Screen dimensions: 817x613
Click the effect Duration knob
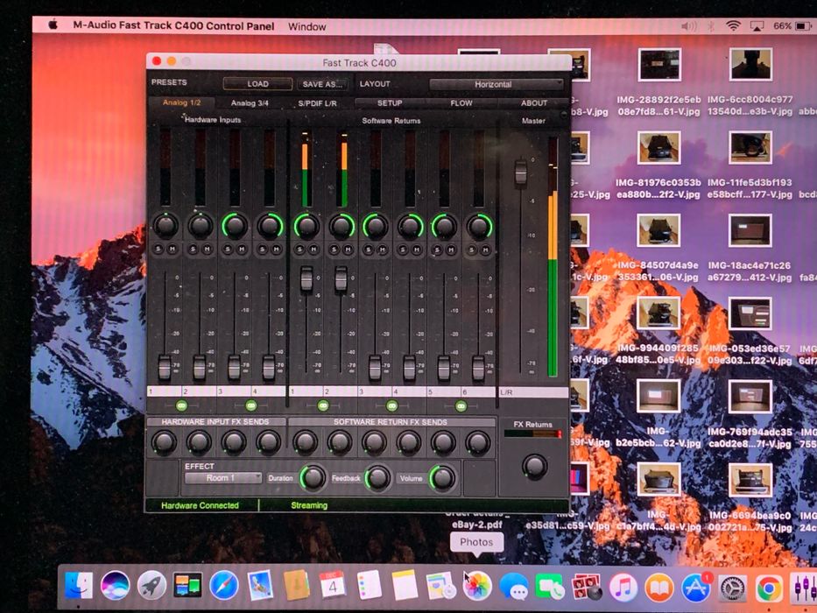click(x=313, y=477)
